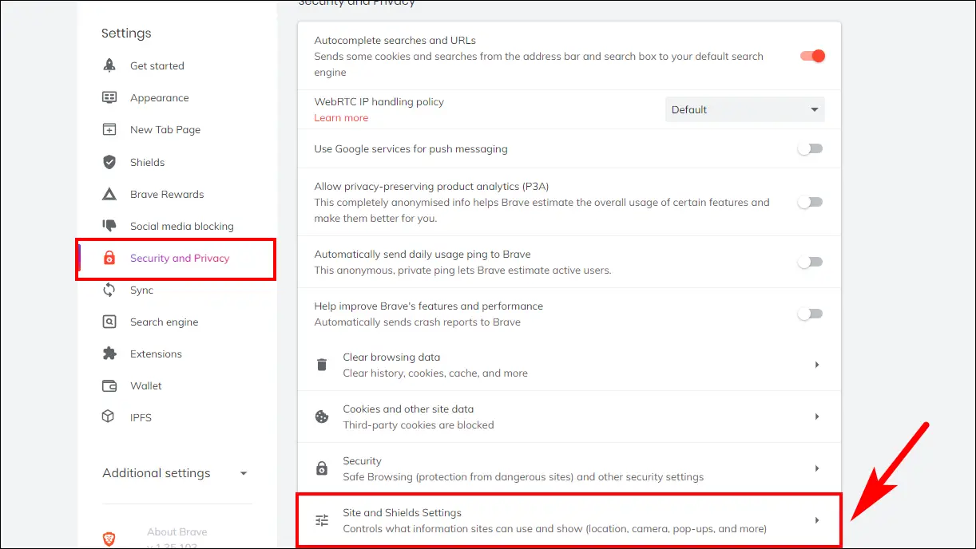Click 'Automatically sends crash reports to Brave' text
The width and height of the screenshot is (976, 549).
[417, 322]
